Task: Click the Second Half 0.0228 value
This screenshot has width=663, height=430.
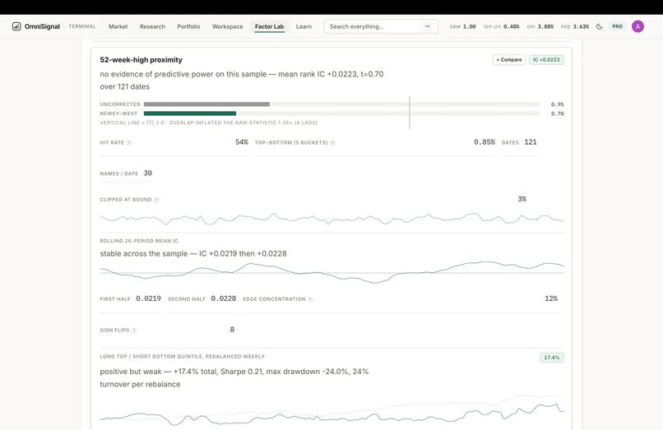Action: pyautogui.click(x=224, y=298)
